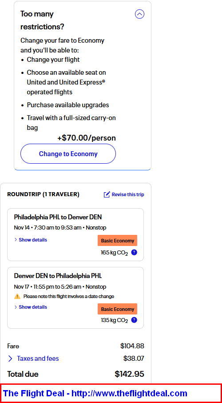Click the Basic Economy badge on return flight
The height and width of the screenshot is (403, 222).
tap(117, 309)
